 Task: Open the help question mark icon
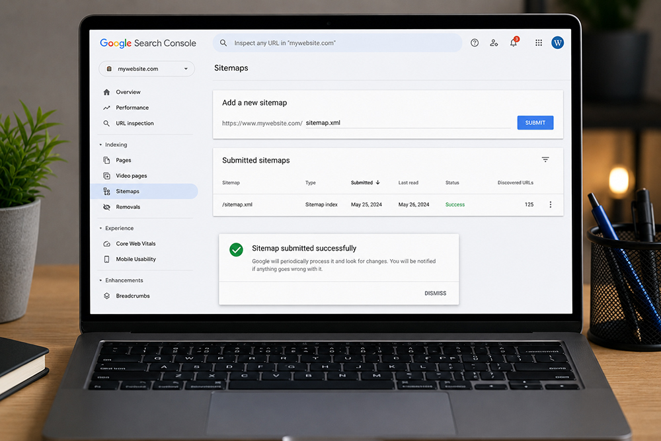coord(475,42)
